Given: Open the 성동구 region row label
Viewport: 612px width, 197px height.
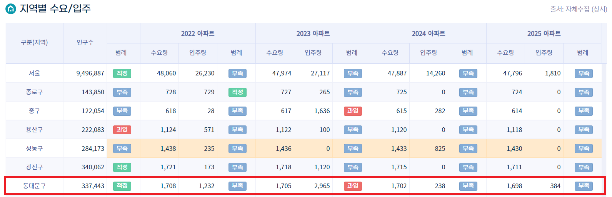Looking at the screenshot, I should (34, 149).
